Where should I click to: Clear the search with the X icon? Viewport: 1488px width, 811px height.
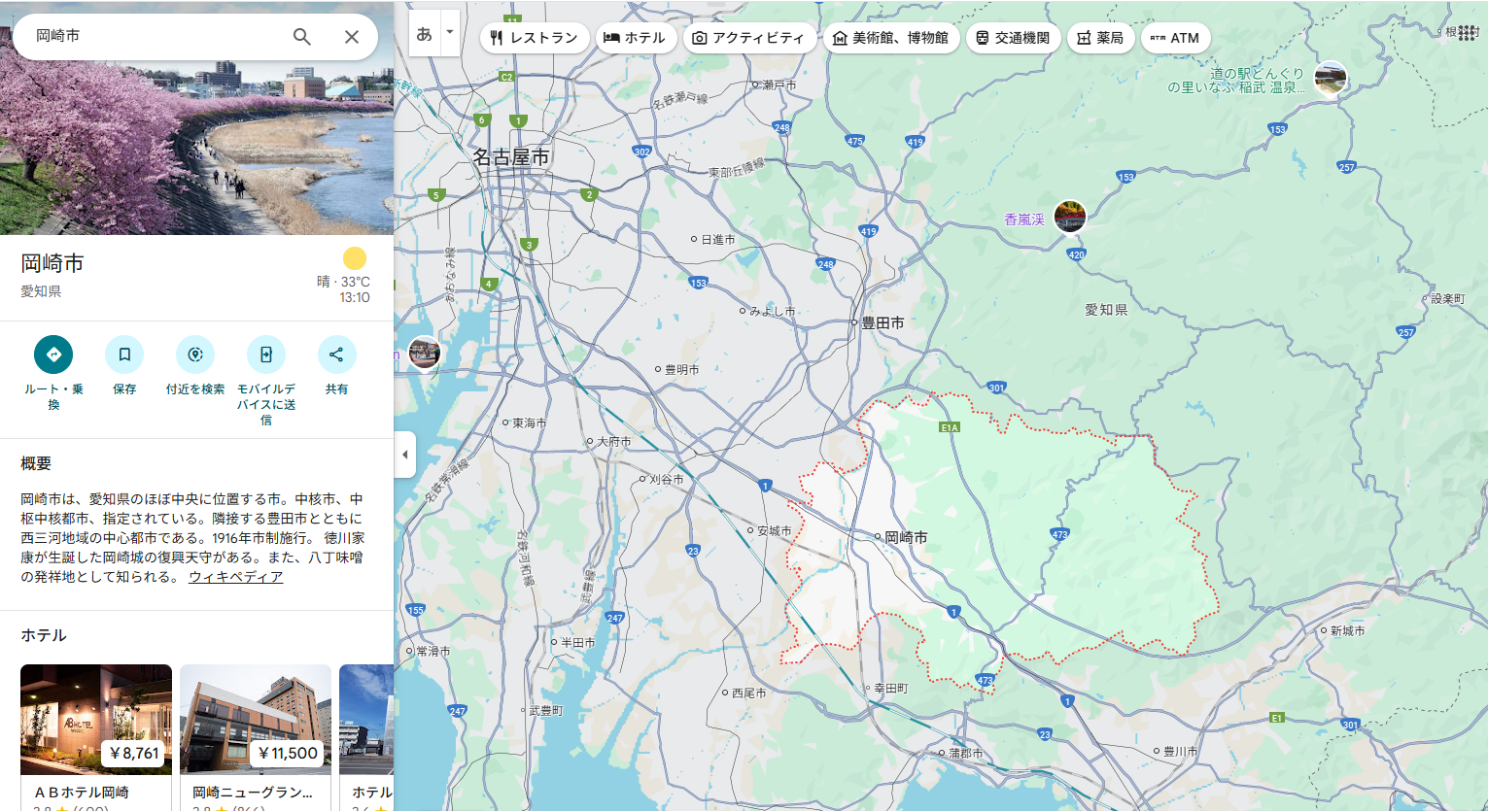point(352,37)
